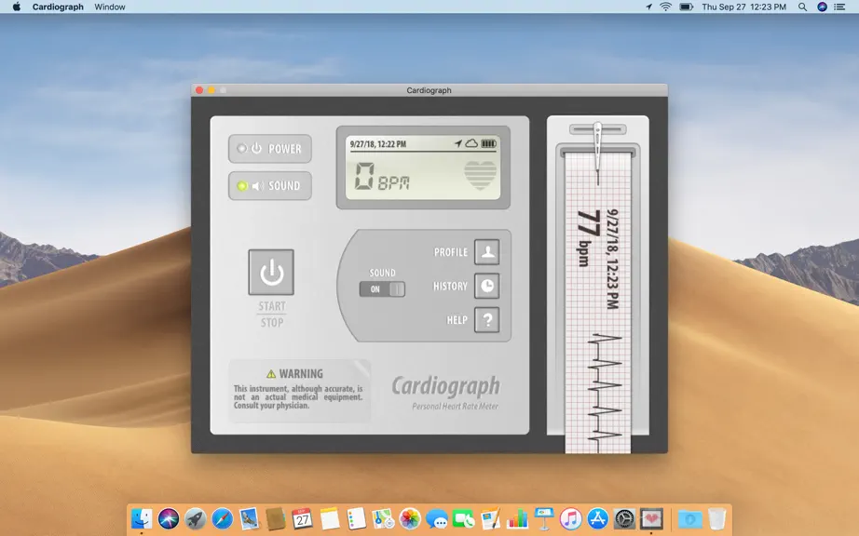The width and height of the screenshot is (859, 536).
Task: Click the location arrow on the LCD display
Action: tap(458, 143)
